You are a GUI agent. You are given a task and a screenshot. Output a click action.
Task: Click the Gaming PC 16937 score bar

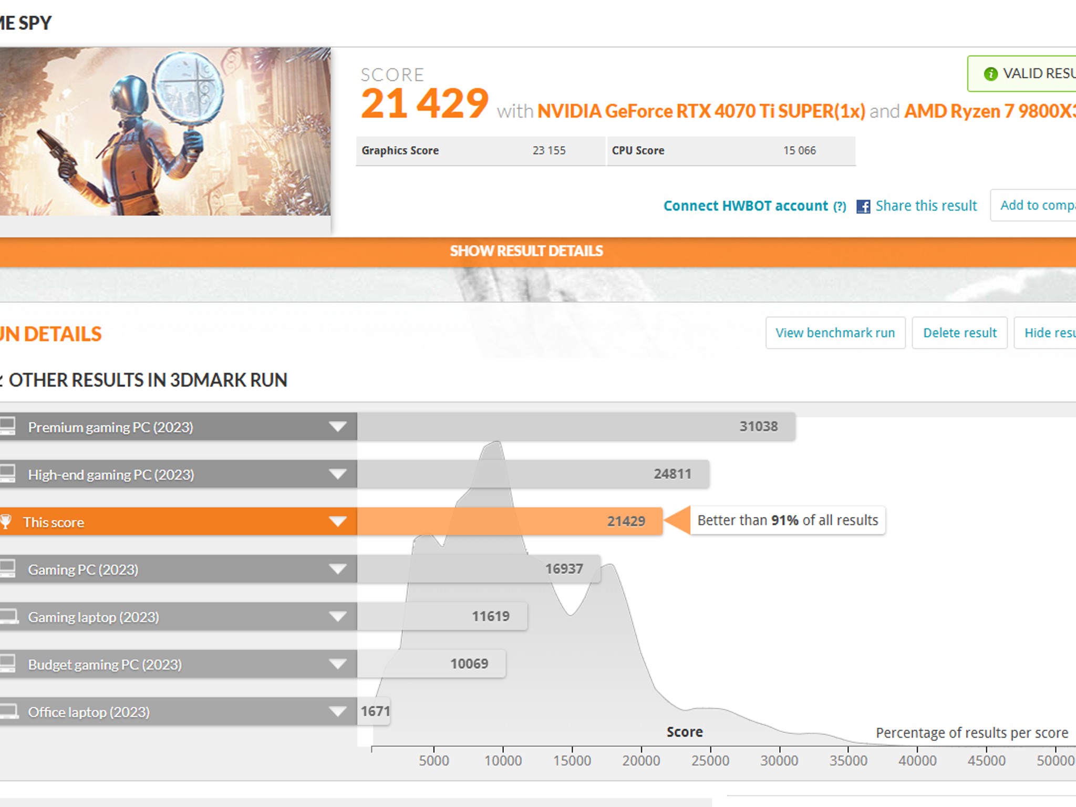click(479, 568)
